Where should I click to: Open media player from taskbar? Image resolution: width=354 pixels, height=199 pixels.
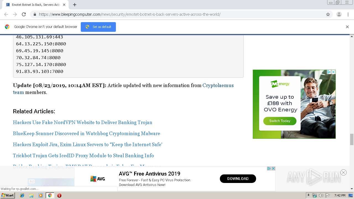[41, 195]
